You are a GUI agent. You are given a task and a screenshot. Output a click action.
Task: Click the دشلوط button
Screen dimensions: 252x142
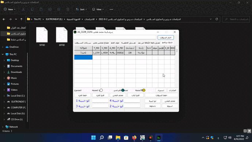(153, 106)
